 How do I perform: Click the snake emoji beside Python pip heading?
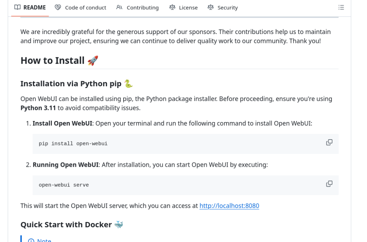[128, 84]
